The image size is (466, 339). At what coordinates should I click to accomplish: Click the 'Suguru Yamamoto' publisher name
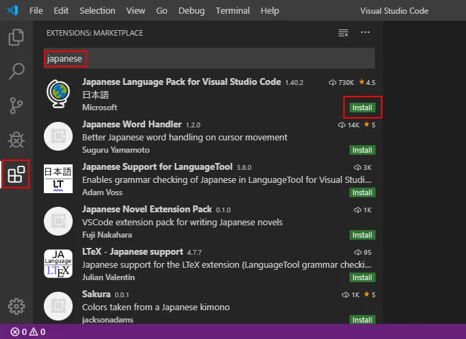point(116,150)
